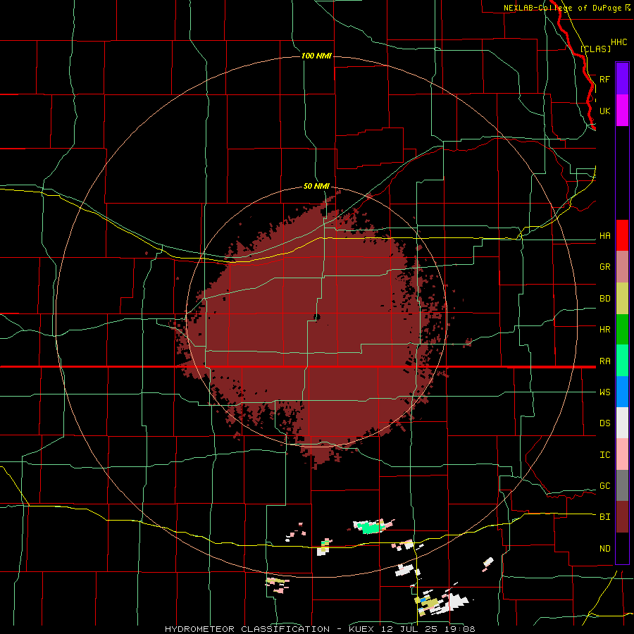Select the BD yellow-green legend block
Screen dimensions: 634x634
pos(622,298)
